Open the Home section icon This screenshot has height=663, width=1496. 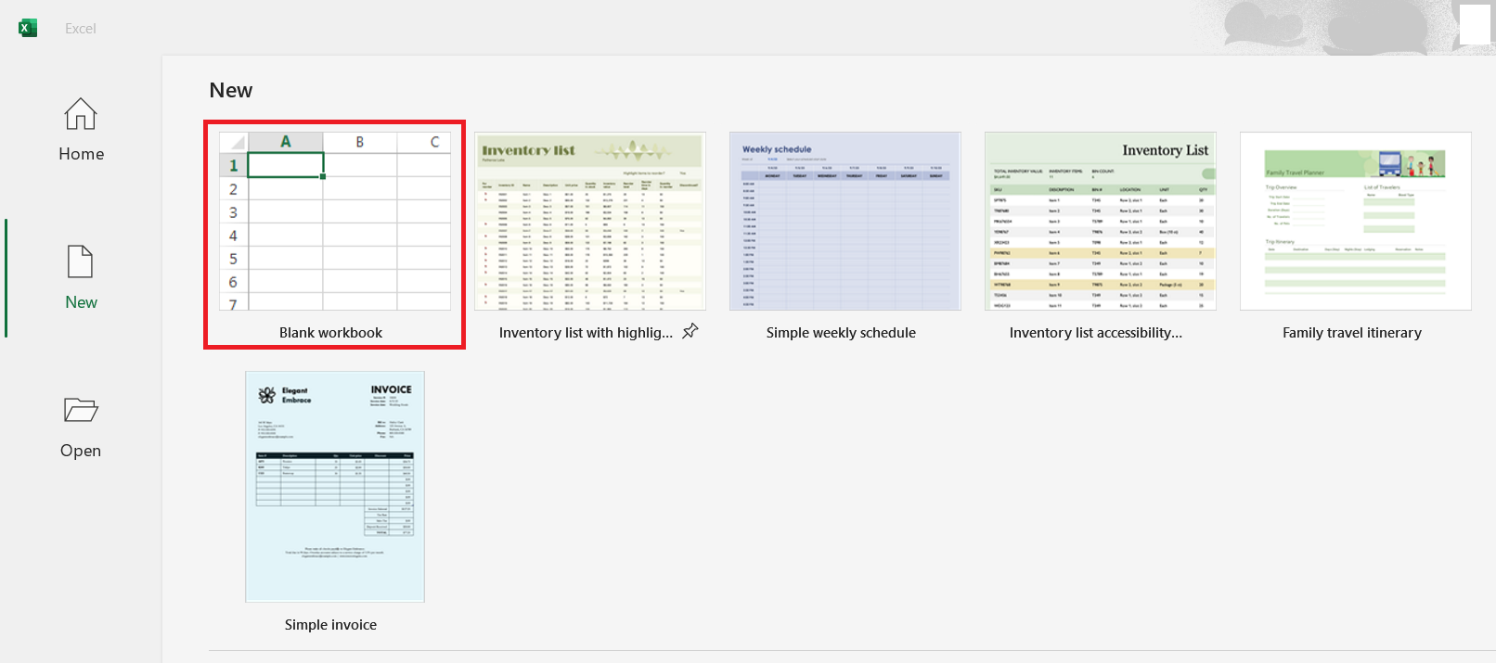point(81,114)
